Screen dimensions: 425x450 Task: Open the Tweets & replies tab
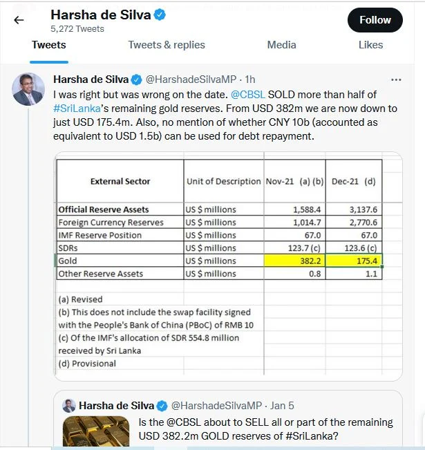pos(167,45)
